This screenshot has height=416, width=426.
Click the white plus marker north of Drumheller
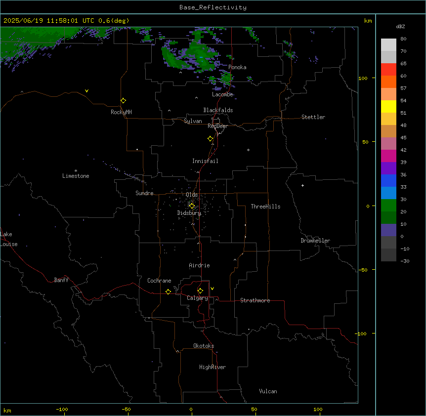[302, 185]
